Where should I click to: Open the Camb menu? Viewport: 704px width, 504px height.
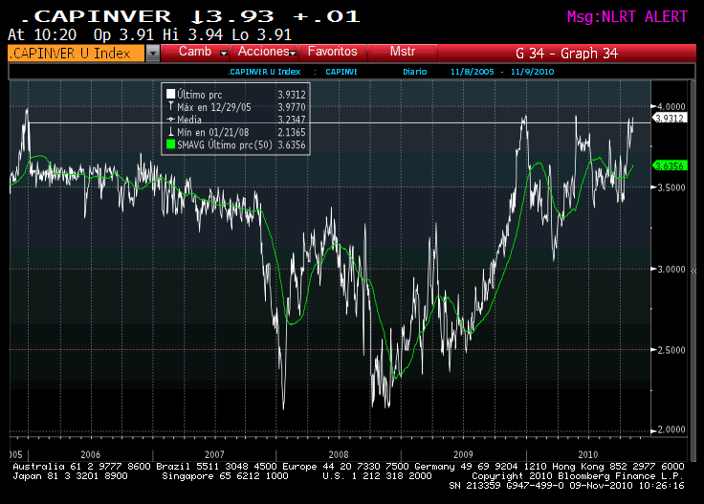tap(195, 52)
